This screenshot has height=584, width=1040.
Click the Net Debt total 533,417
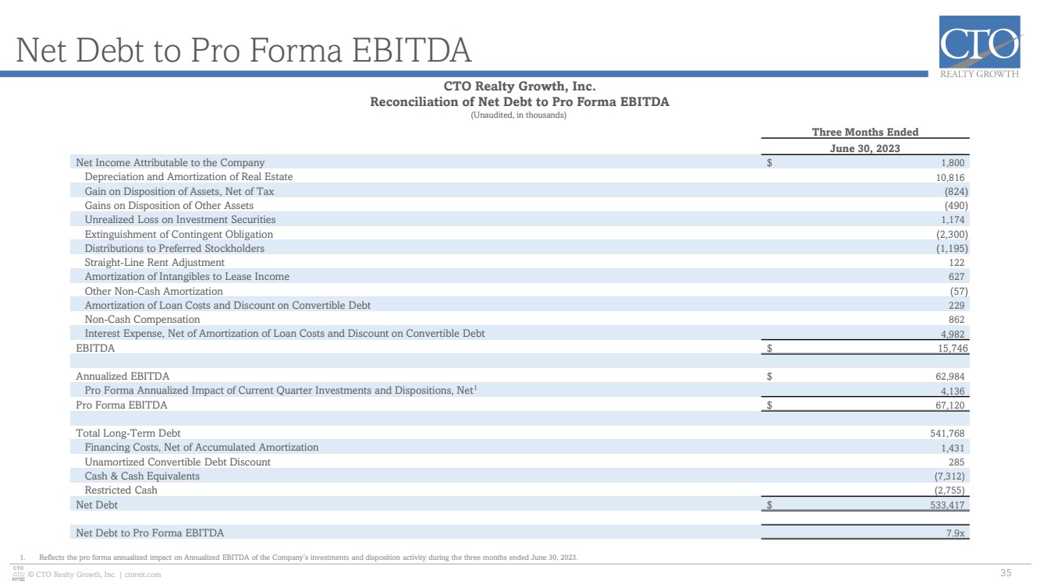(949, 504)
